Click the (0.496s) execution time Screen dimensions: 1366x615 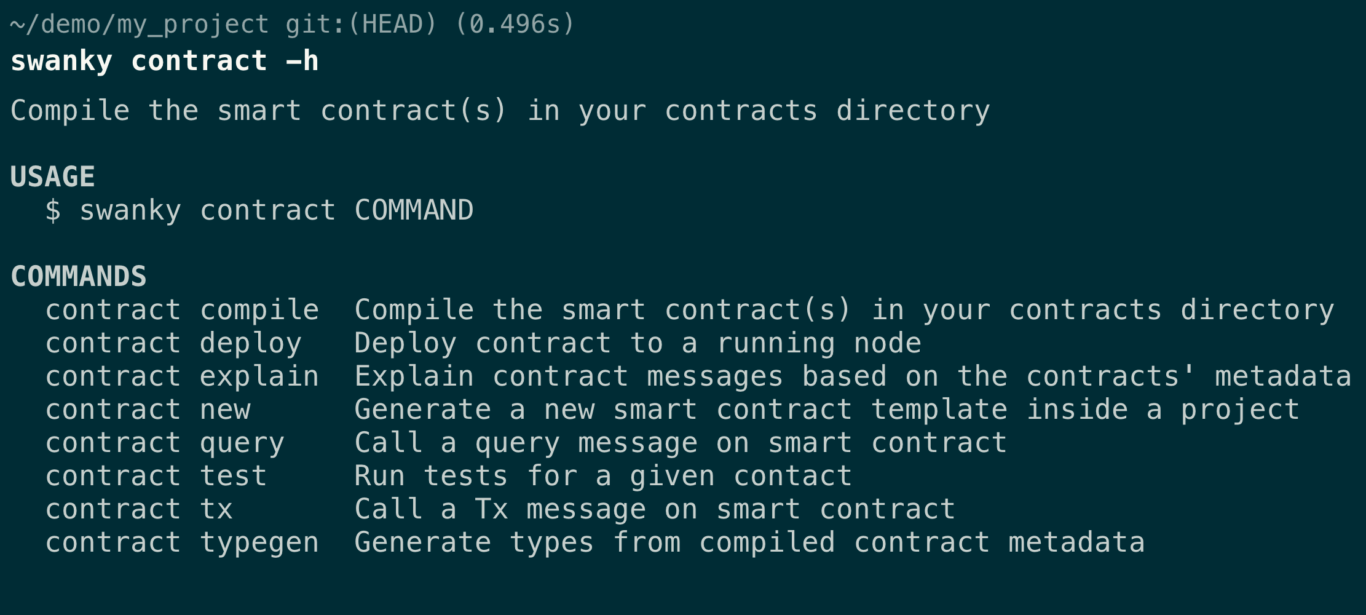[x=515, y=25]
